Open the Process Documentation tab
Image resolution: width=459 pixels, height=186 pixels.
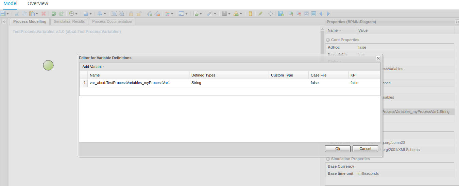112,21
